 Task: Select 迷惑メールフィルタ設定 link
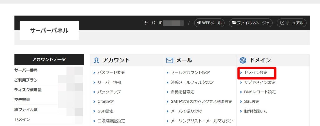click(x=192, y=82)
